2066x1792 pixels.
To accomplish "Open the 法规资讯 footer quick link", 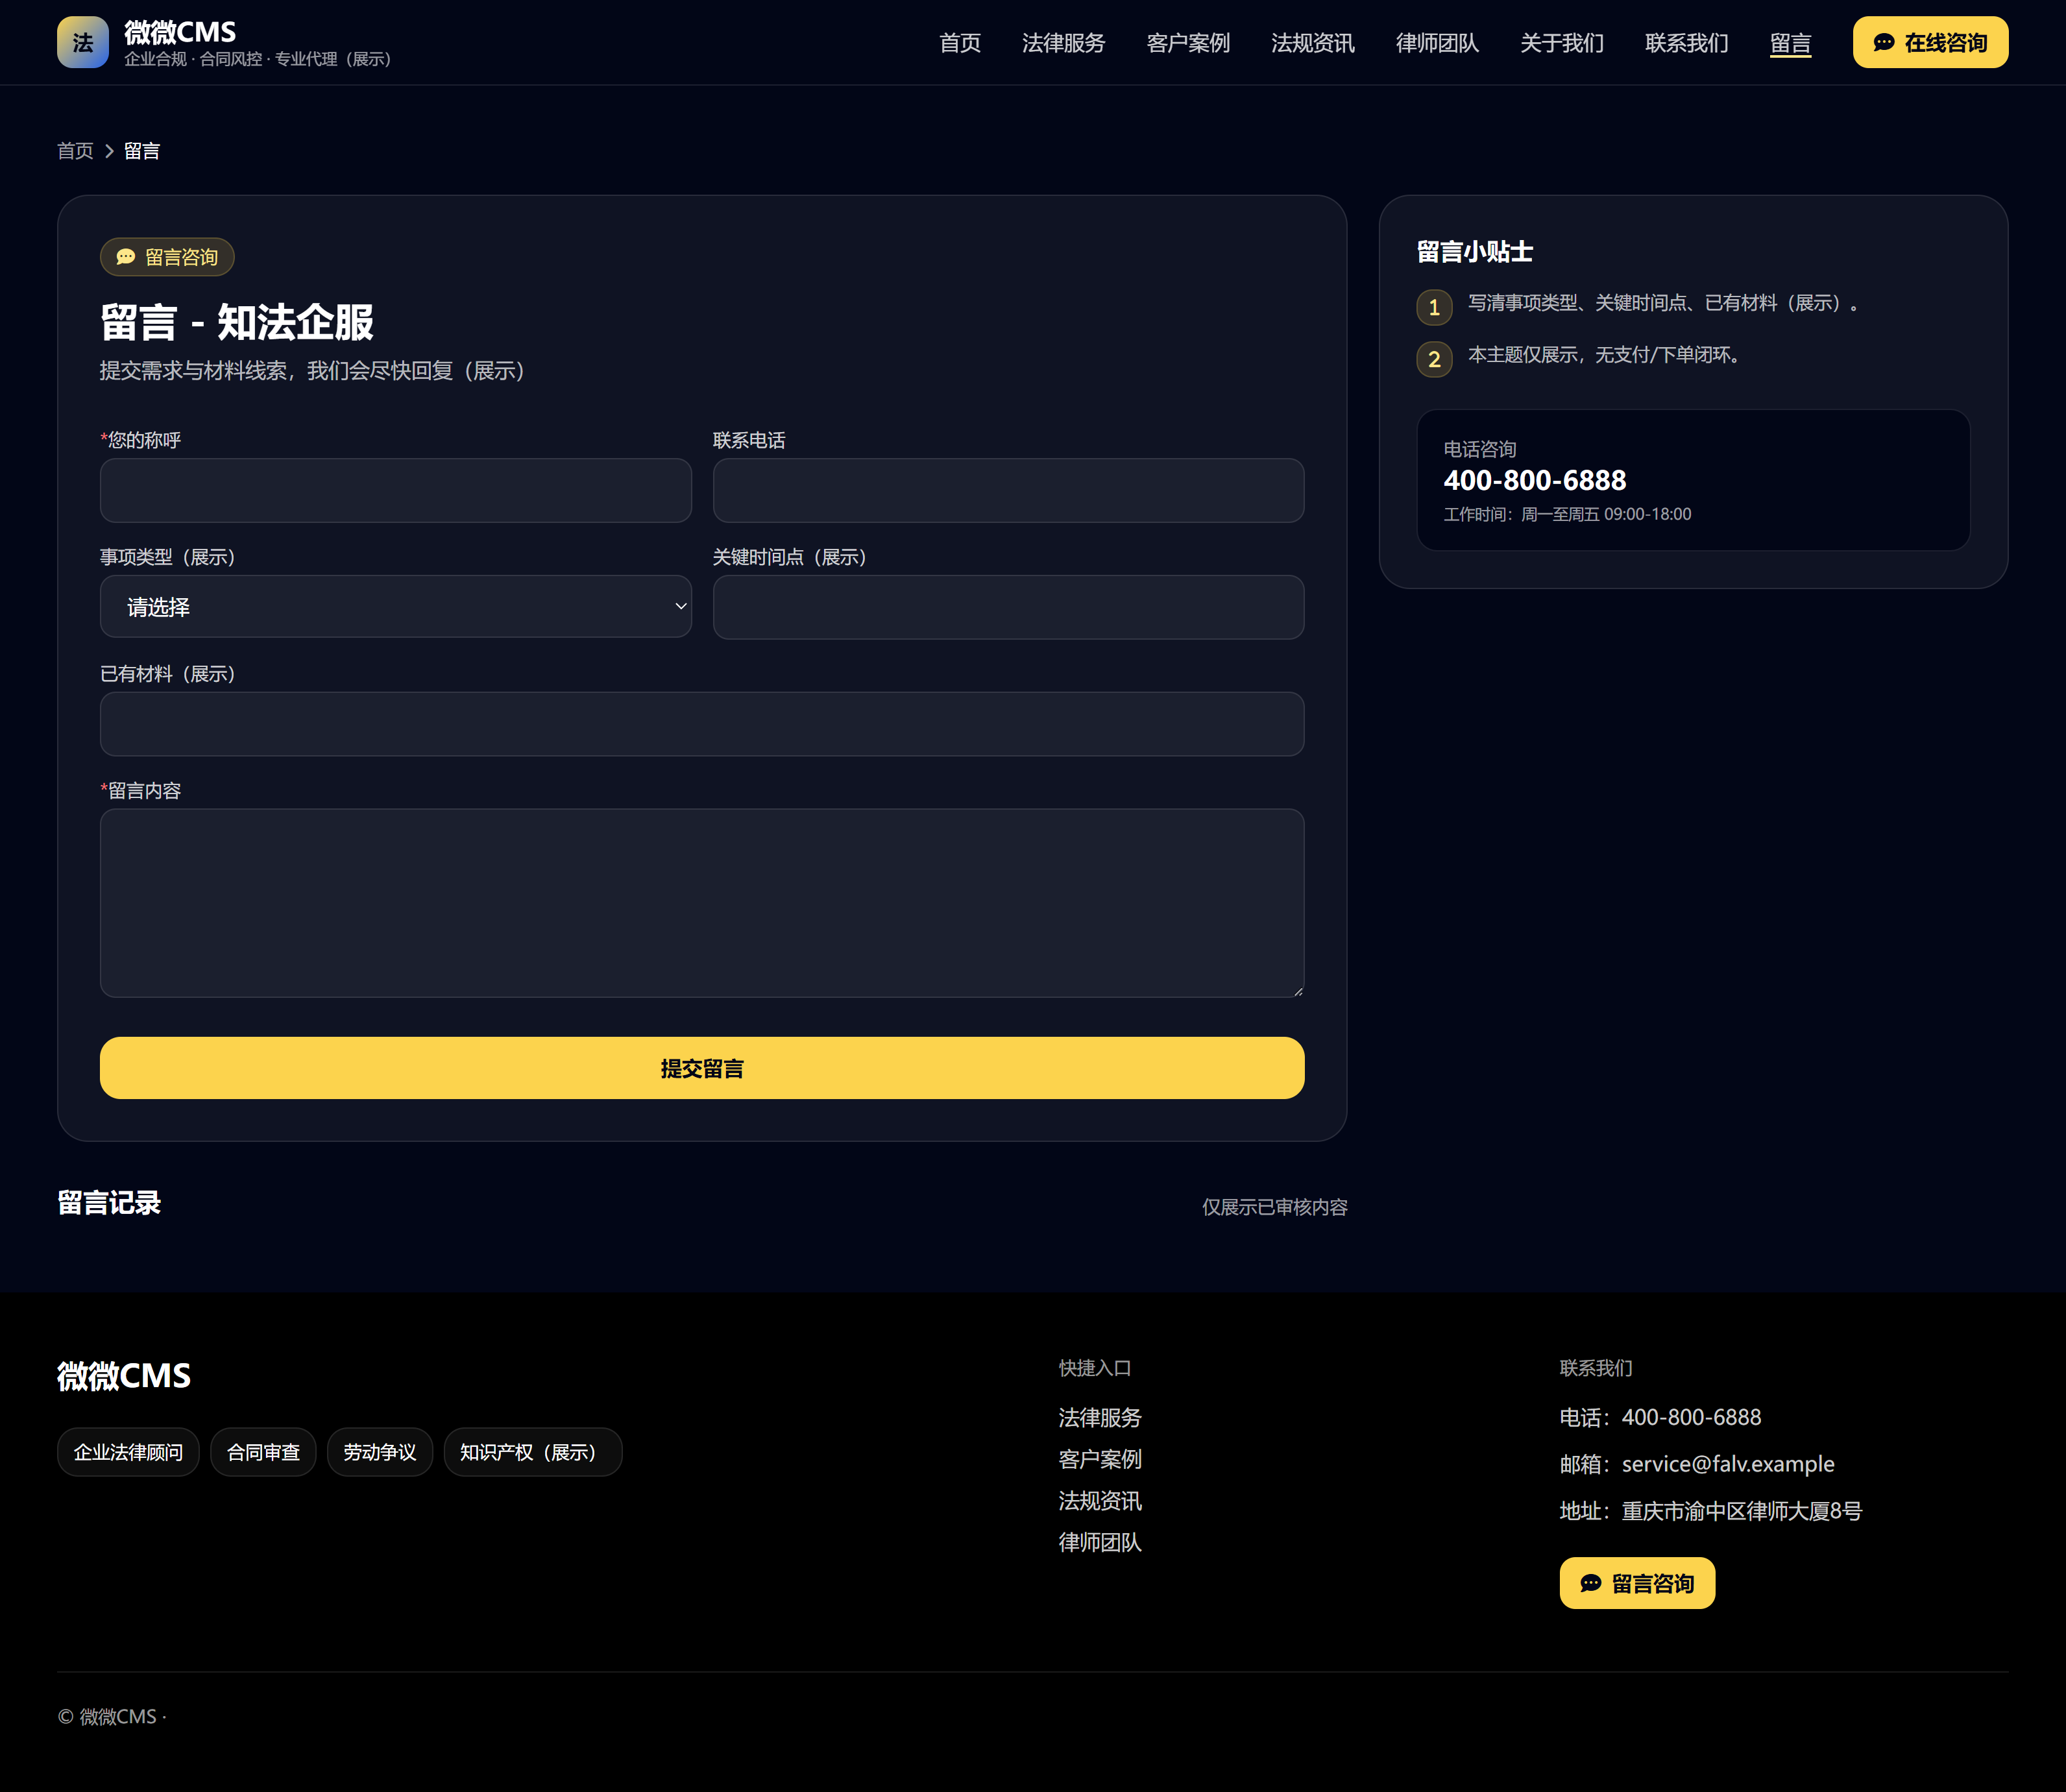I will tap(1099, 1500).
